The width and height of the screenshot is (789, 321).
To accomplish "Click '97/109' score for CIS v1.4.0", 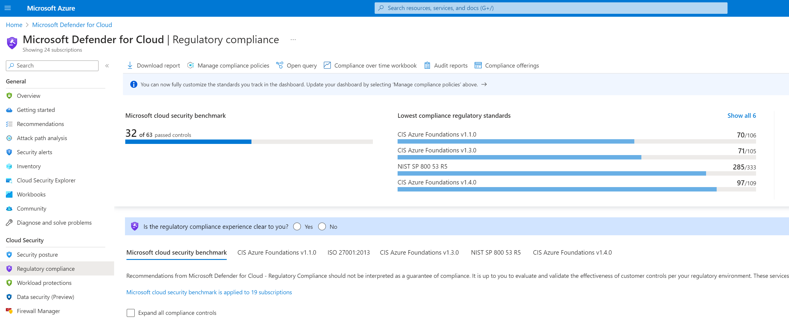I will click(746, 183).
